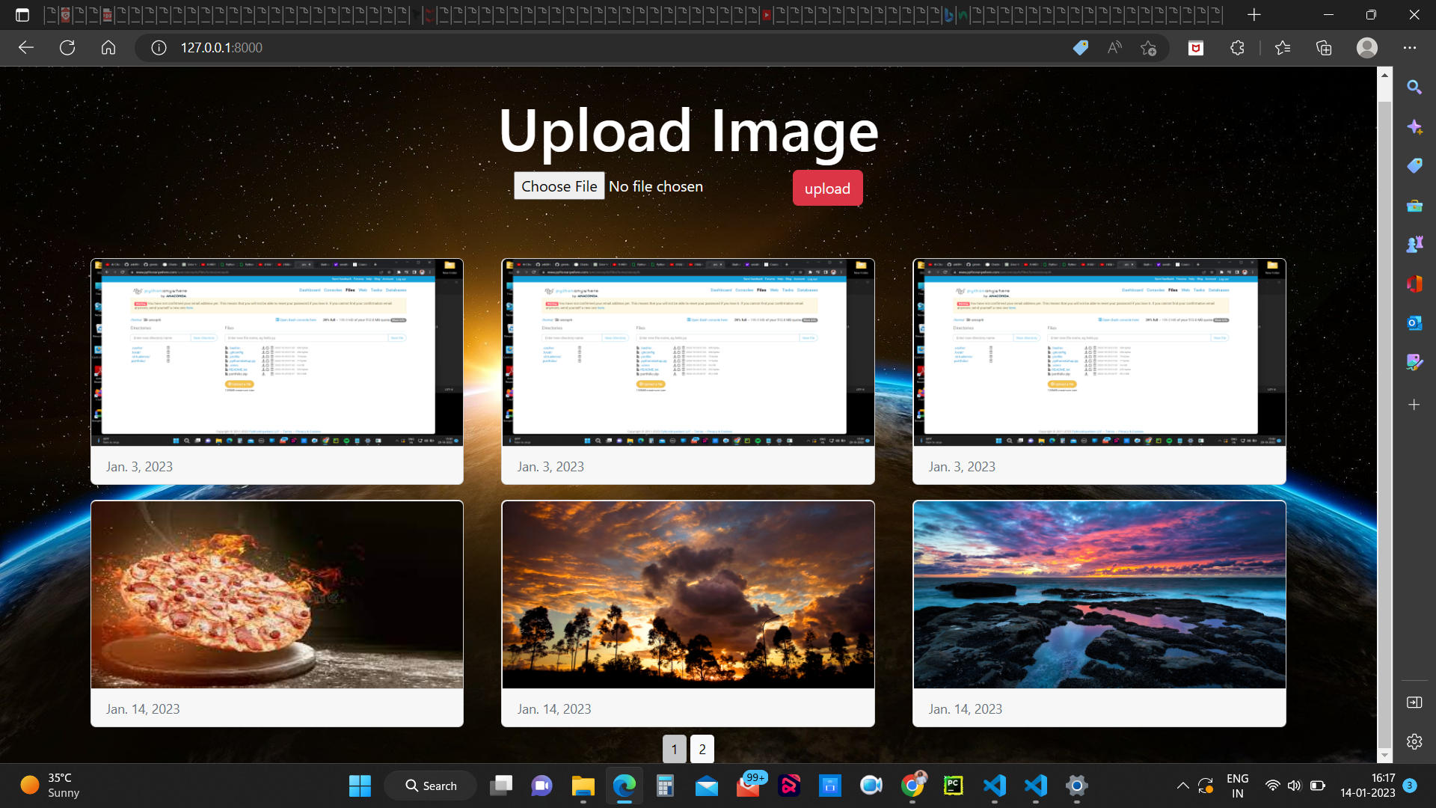
Task: Click the browser refresh icon
Action: [x=67, y=48]
